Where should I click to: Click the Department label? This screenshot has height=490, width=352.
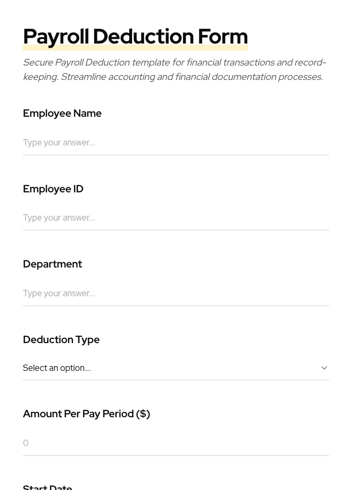pyautogui.click(x=53, y=264)
